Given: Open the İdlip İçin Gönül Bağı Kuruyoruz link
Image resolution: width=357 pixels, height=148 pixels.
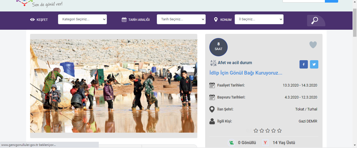Looking at the screenshot, I should coord(246,73).
